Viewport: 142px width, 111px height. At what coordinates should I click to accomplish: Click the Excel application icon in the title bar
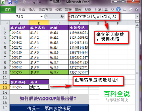tap(3, 2)
